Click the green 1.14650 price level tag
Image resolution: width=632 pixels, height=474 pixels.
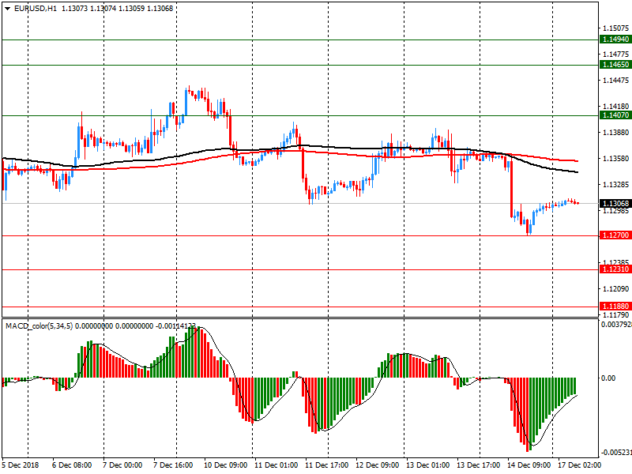point(615,65)
